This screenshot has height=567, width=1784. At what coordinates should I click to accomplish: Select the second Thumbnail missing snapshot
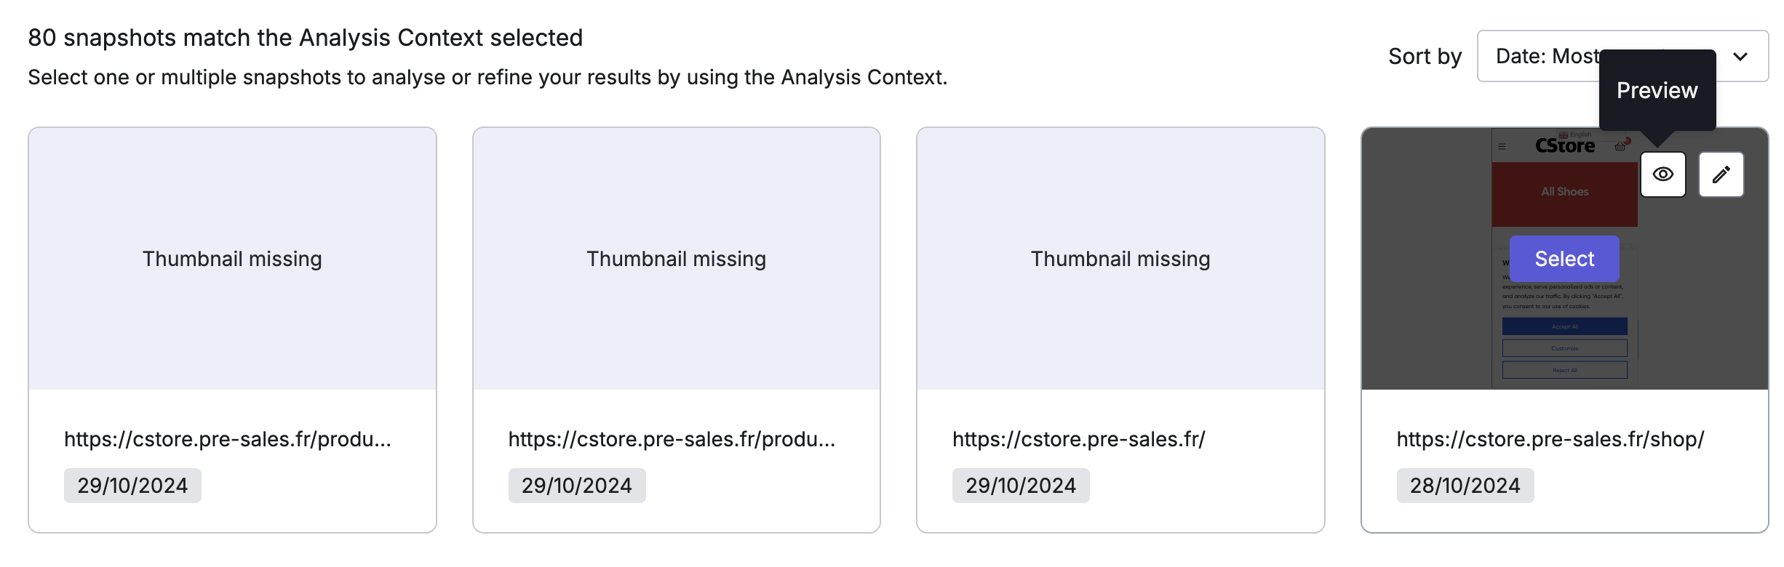[x=677, y=259]
